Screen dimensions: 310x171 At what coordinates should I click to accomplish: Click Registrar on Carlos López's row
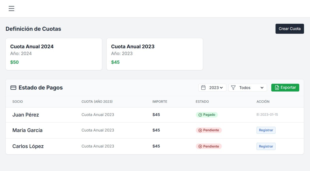[x=266, y=146]
